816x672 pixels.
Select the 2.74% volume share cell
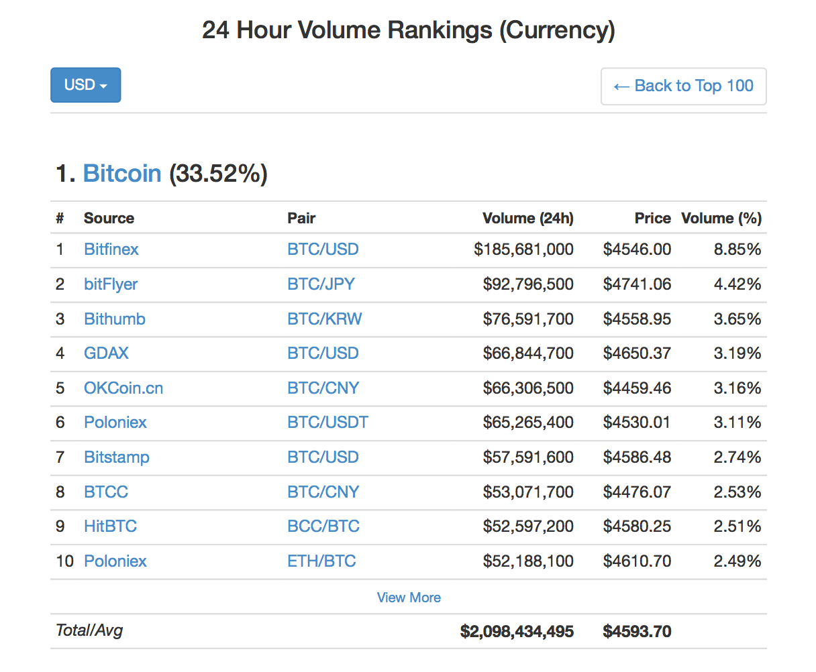[737, 457]
